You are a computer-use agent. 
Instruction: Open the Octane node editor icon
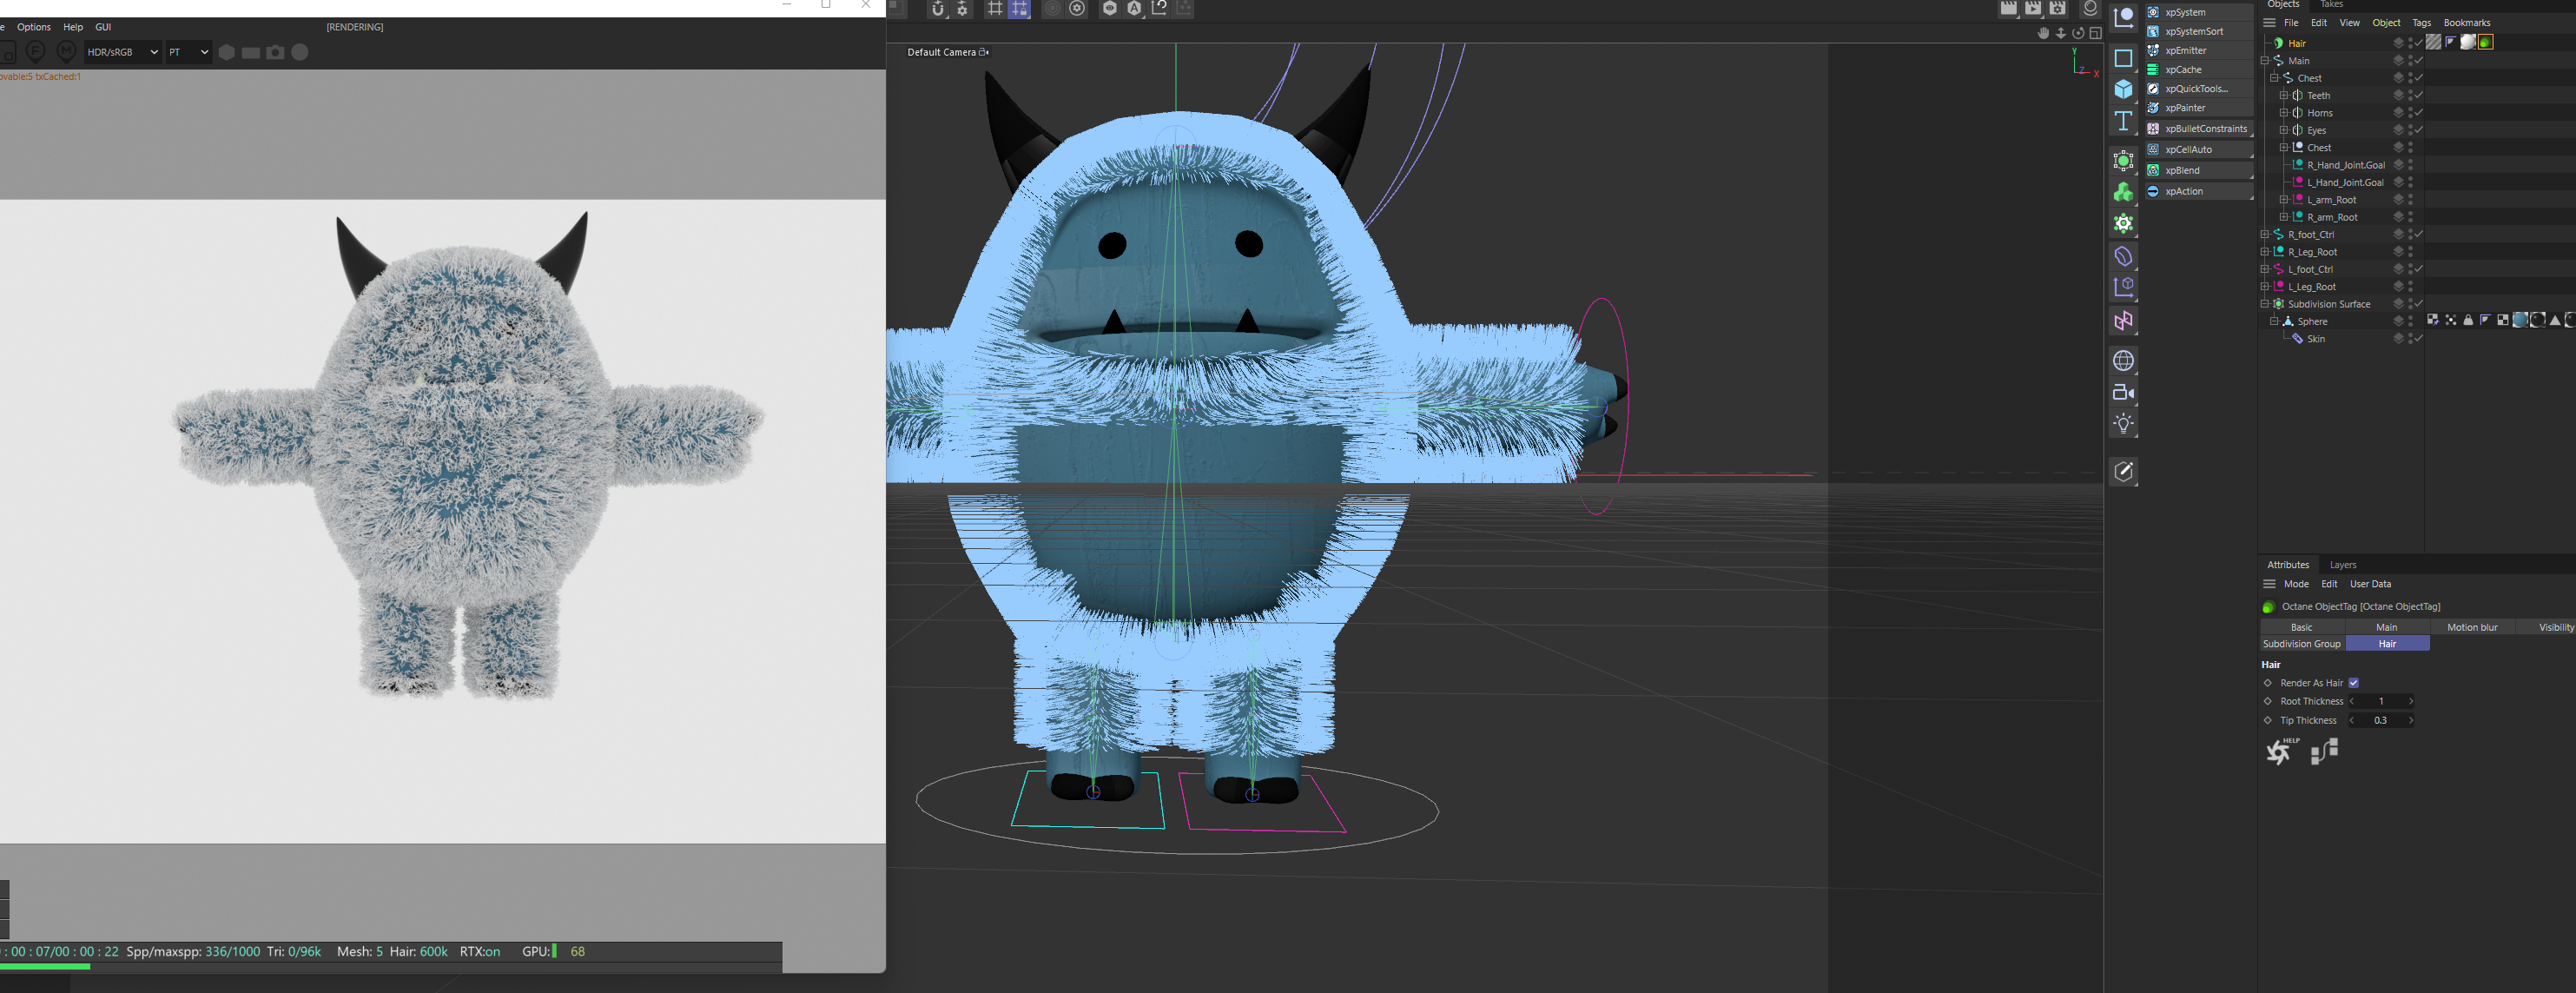2324,751
